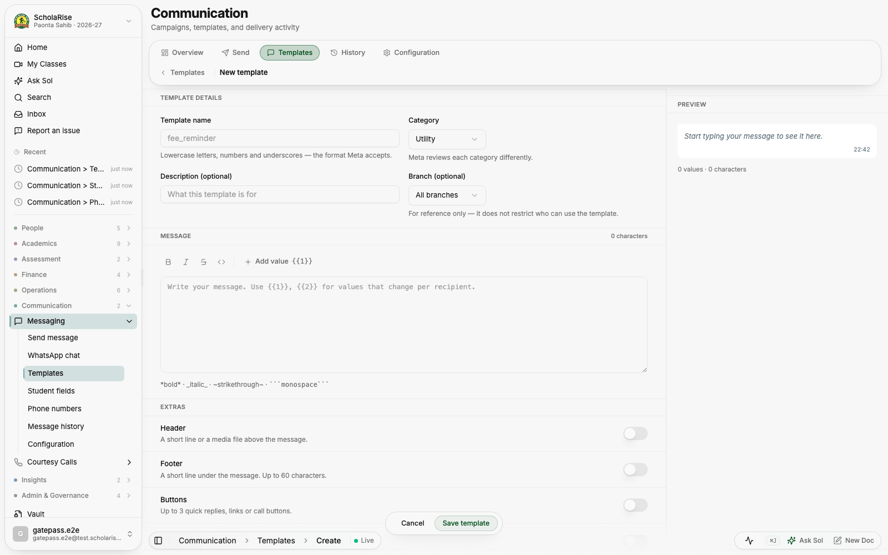
Task: Expand the Operations section
Action: (x=73, y=290)
